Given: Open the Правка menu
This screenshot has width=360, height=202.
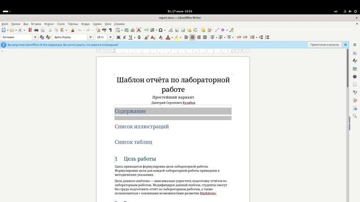Looking at the screenshot, I should [x=16, y=24].
